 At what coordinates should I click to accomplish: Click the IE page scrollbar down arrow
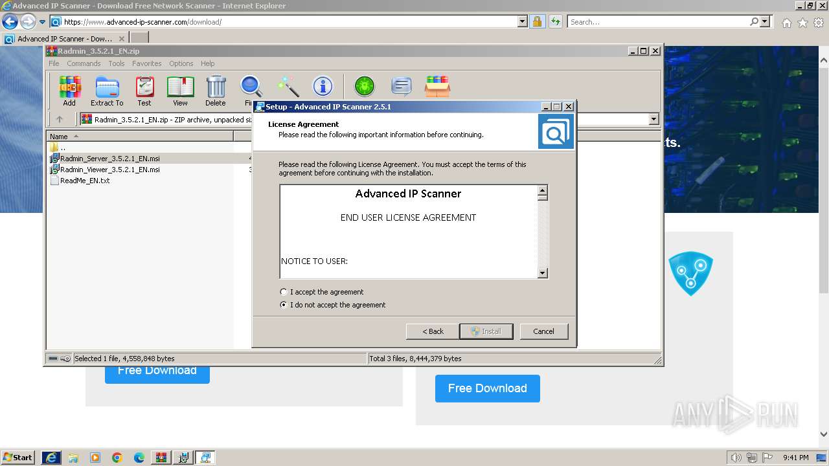pos(824,435)
